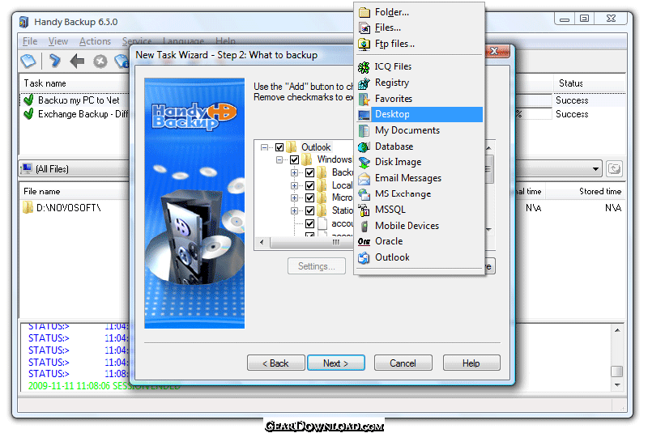This screenshot has width=648, height=433.
Task: Proceed with the Next button
Action: 336,363
